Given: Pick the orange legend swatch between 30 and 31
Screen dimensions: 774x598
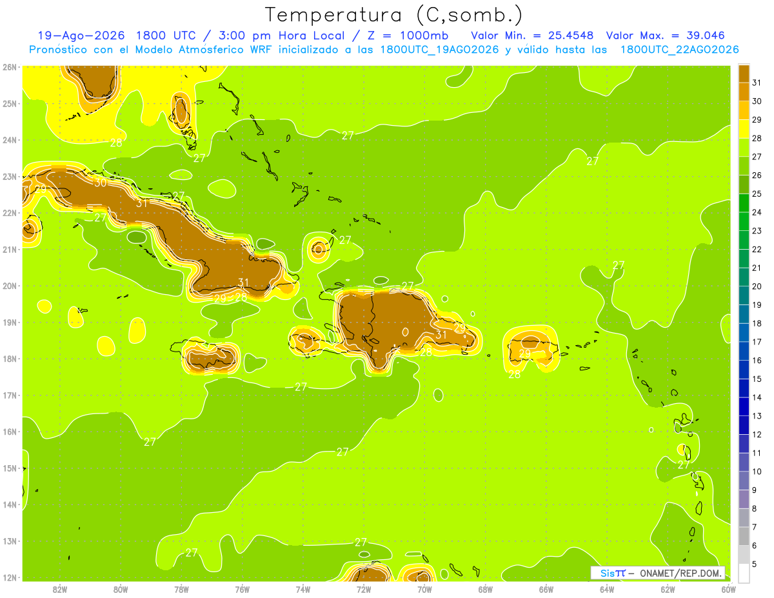Looking at the screenshot, I should [x=744, y=92].
